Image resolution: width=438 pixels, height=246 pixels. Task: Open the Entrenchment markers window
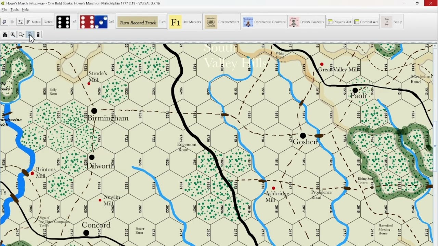point(222,22)
